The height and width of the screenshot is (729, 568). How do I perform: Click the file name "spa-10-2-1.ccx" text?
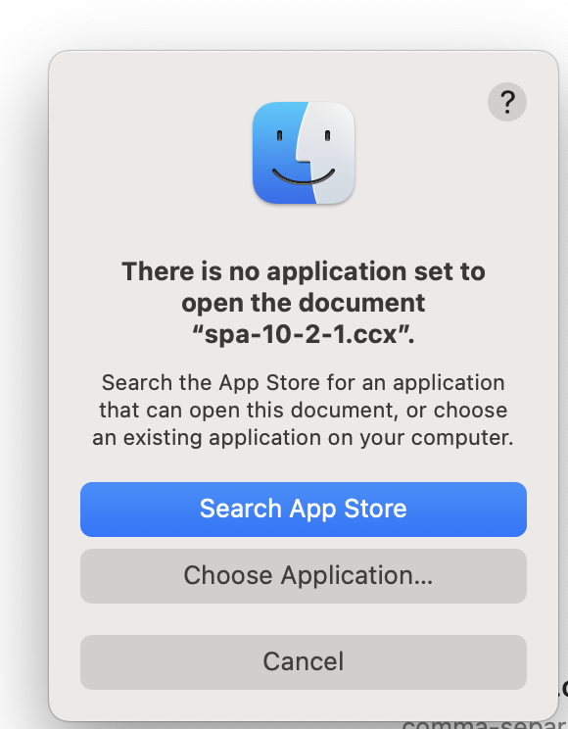(302, 334)
